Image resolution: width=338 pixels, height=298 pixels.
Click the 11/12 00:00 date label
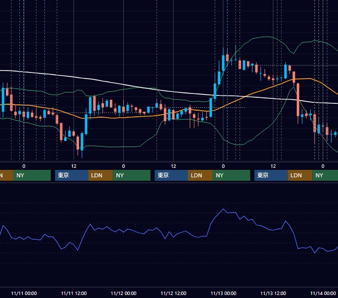pyautogui.click(x=123, y=293)
